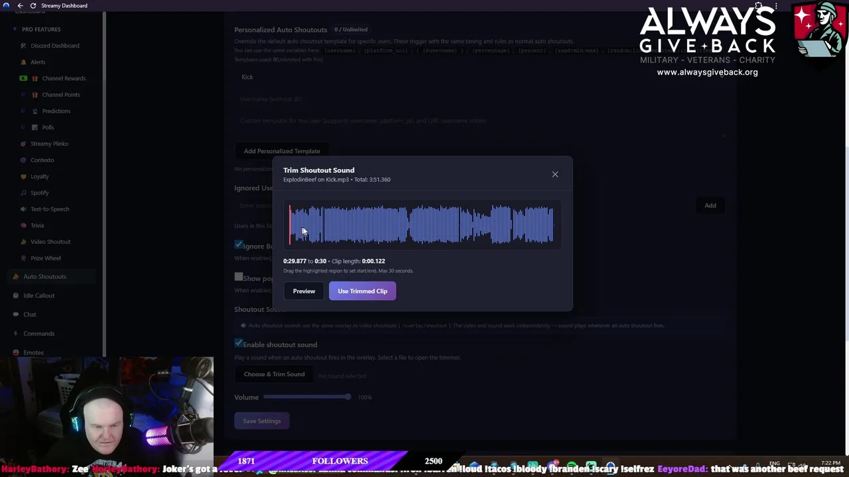The width and height of the screenshot is (849, 477).
Task: Click the Text-to-Speech speaker icon
Action: click(x=24, y=209)
